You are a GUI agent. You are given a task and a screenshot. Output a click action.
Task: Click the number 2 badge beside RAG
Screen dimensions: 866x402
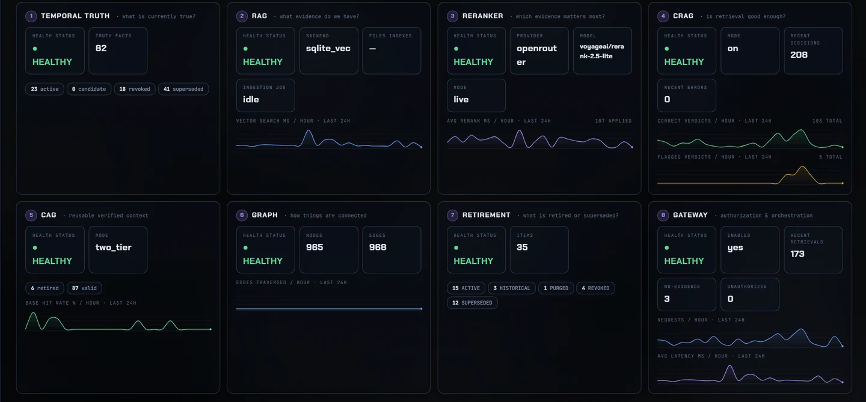pyautogui.click(x=242, y=16)
